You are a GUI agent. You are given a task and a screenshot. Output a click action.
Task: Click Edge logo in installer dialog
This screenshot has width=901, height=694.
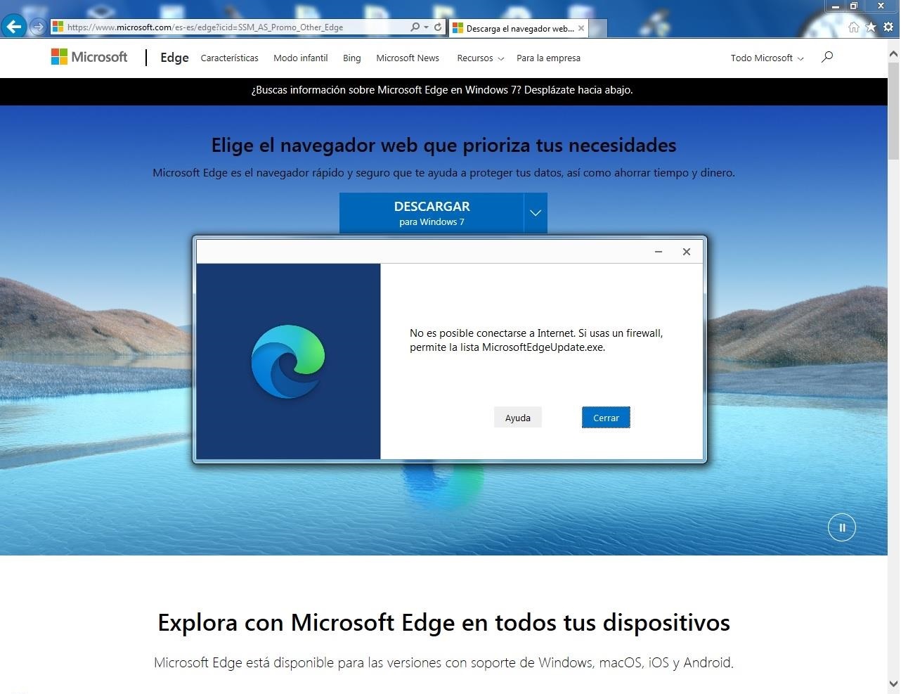point(288,361)
